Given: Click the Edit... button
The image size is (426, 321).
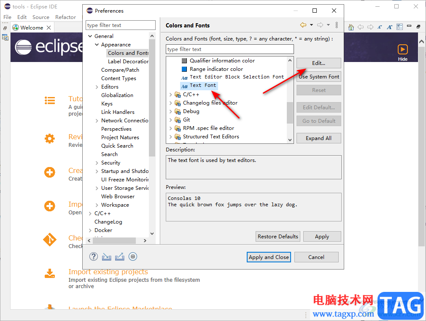Looking at the screenshot, I should 319,63.
